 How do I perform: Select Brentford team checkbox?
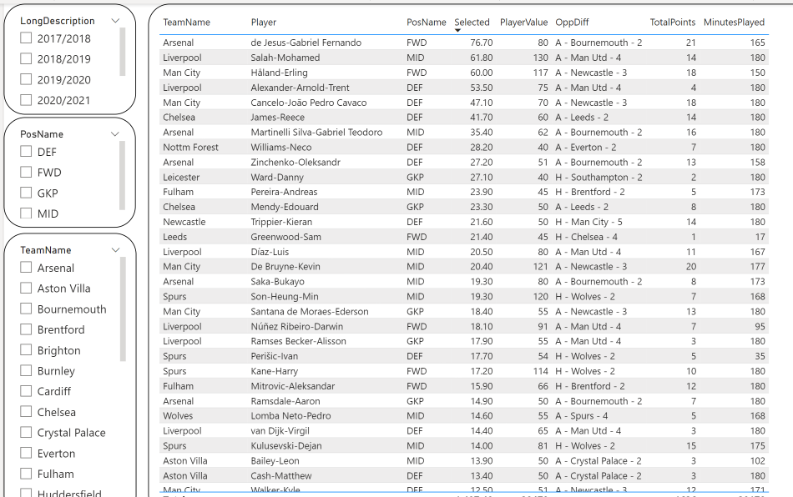coord(26,329)
